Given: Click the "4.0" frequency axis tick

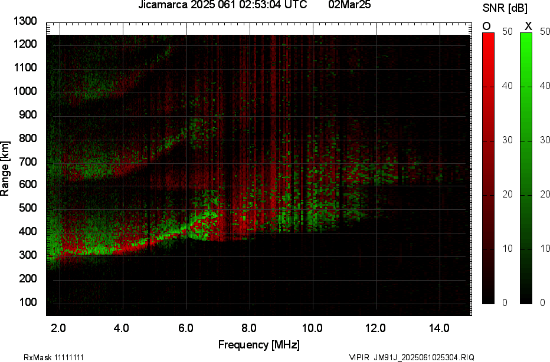Looking at the screenshot, I should (122, 328).
